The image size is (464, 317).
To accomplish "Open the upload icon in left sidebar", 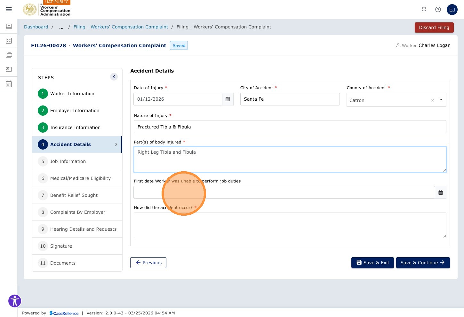I will [9, 26].
